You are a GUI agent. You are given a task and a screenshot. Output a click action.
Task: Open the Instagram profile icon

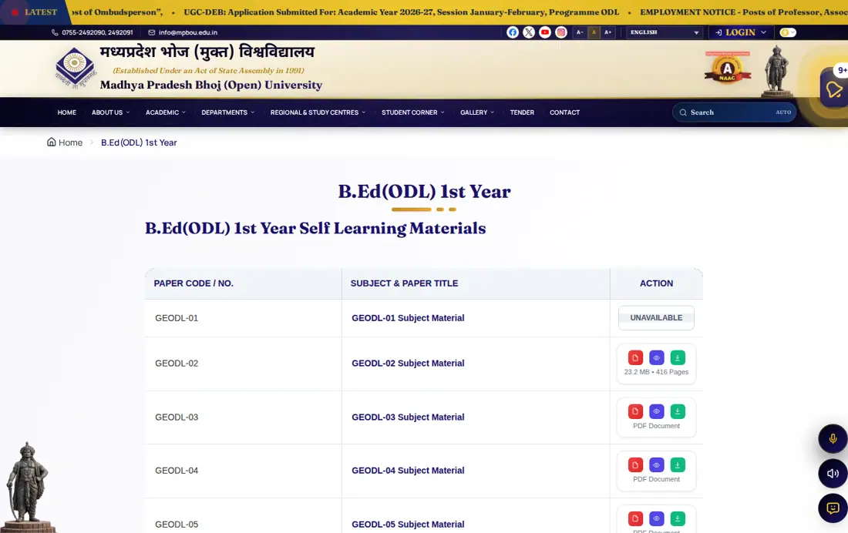click(560, 32)
